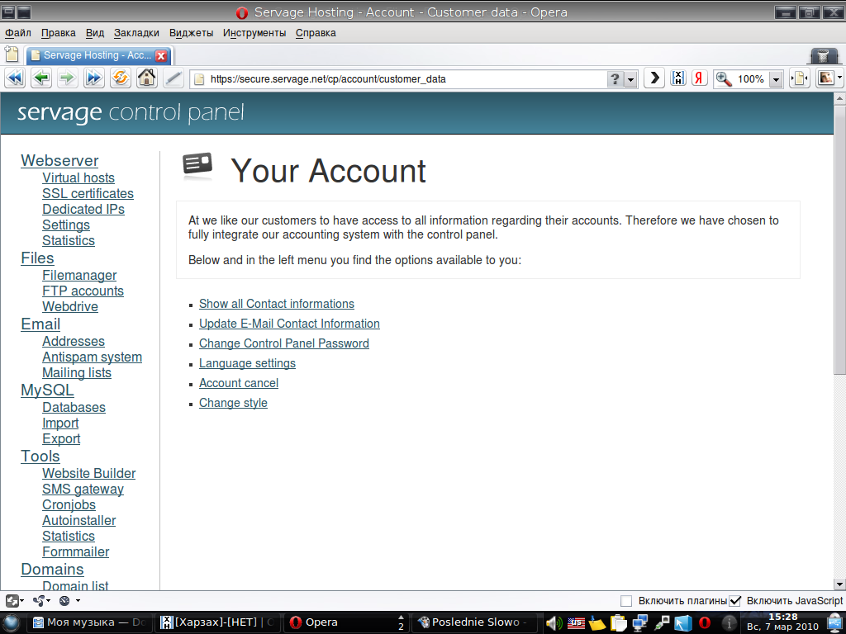Open the Account cancel link
Image resolution: width=846 pixels, height=634 pixels.
click(x=239, y=383)
